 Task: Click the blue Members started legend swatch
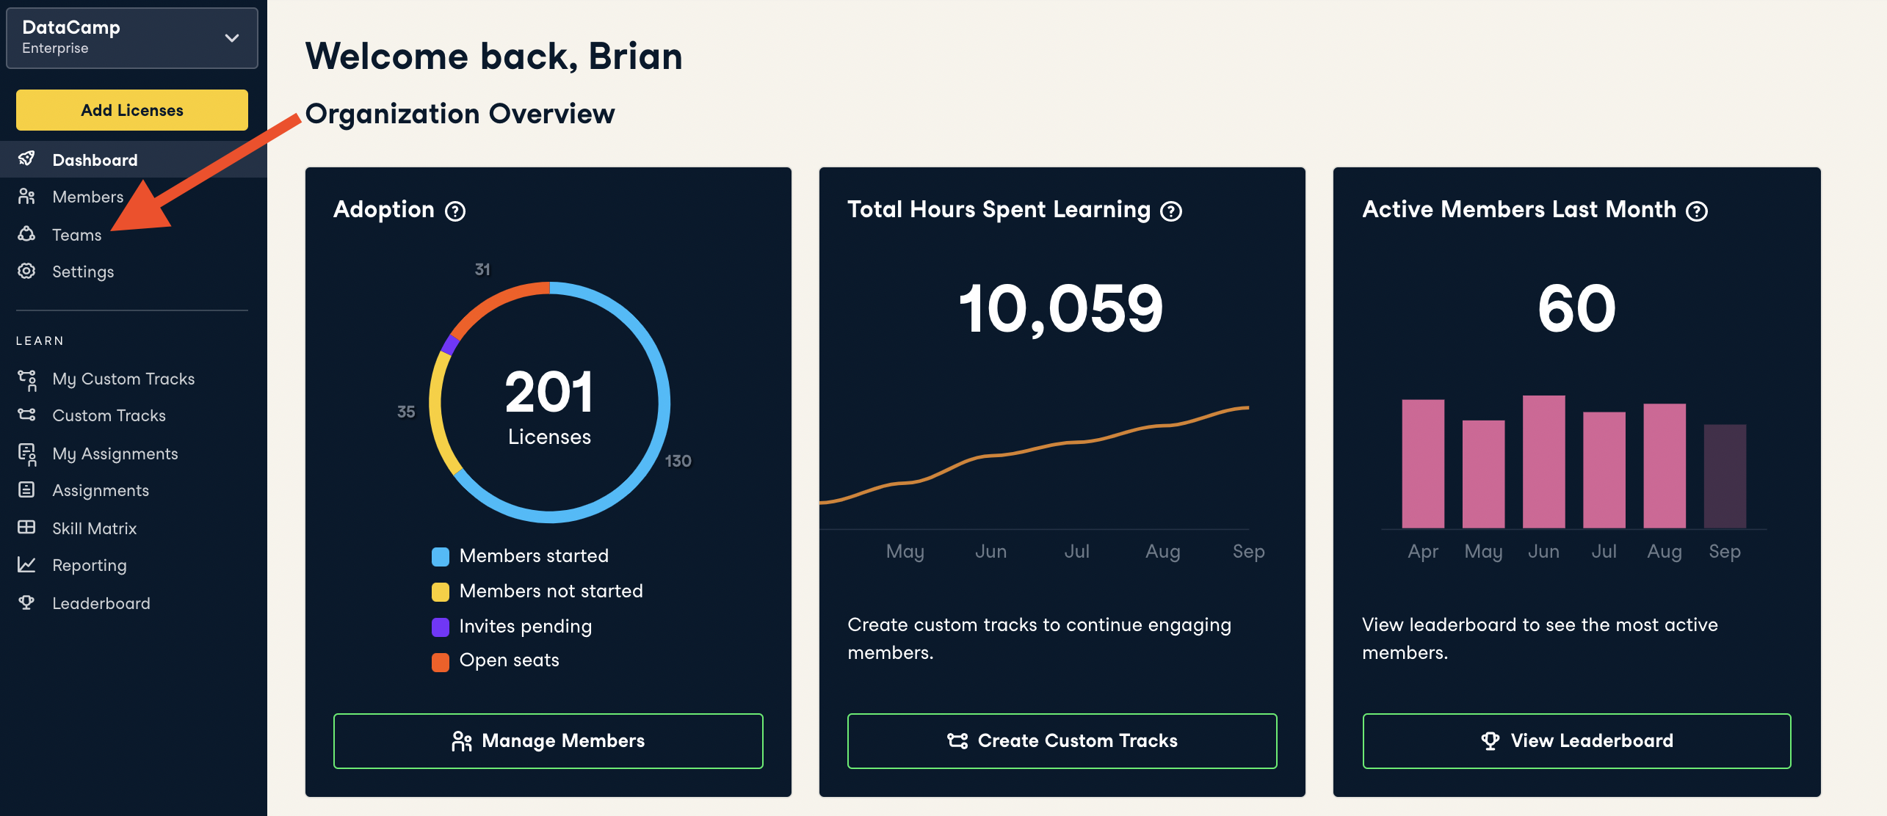441,556
